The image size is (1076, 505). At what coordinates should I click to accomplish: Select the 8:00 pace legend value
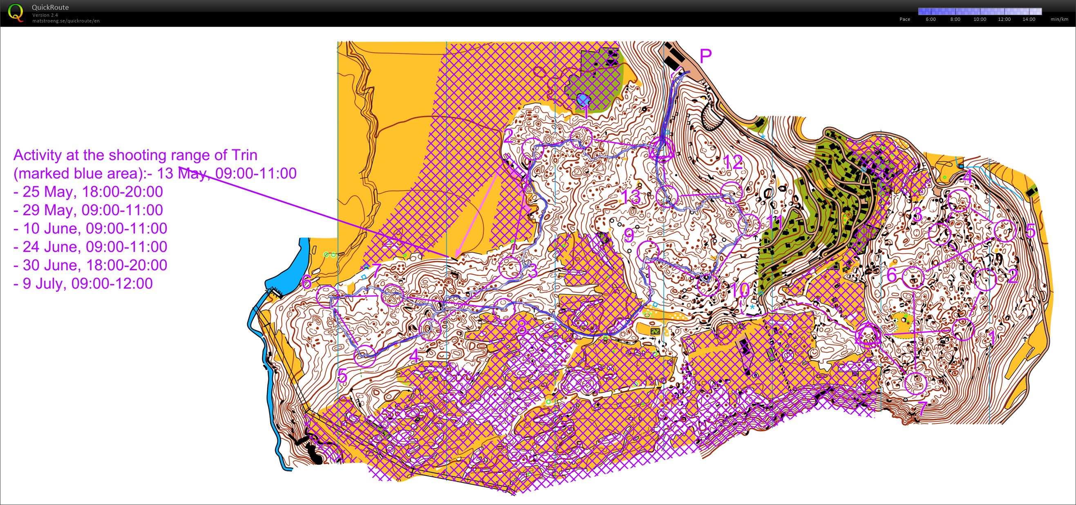(955, 19)
